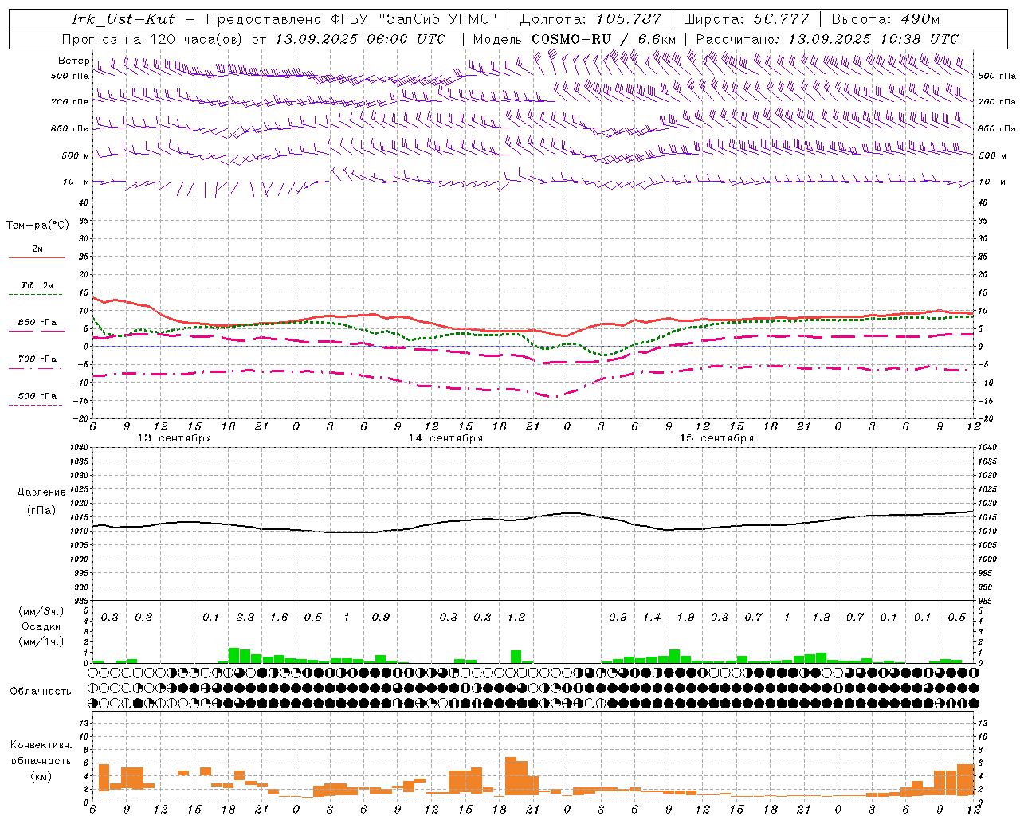
Task: Click the date label 15 сентября
Action: click(x=716, y=438)
